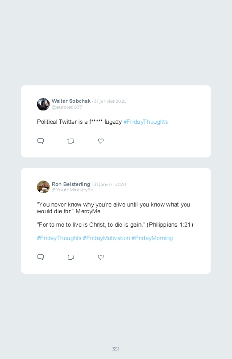Click the Ron Belsterling display name
Viewport: 232px width, 359px height.
71,184
